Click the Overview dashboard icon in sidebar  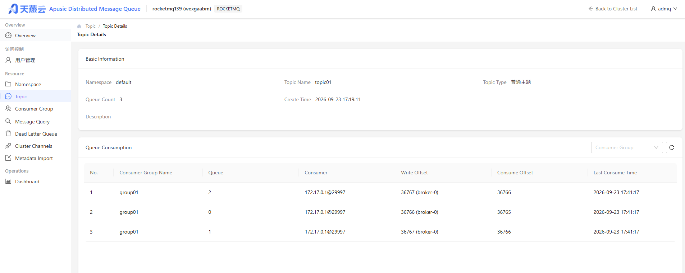(x=8, y=36)
